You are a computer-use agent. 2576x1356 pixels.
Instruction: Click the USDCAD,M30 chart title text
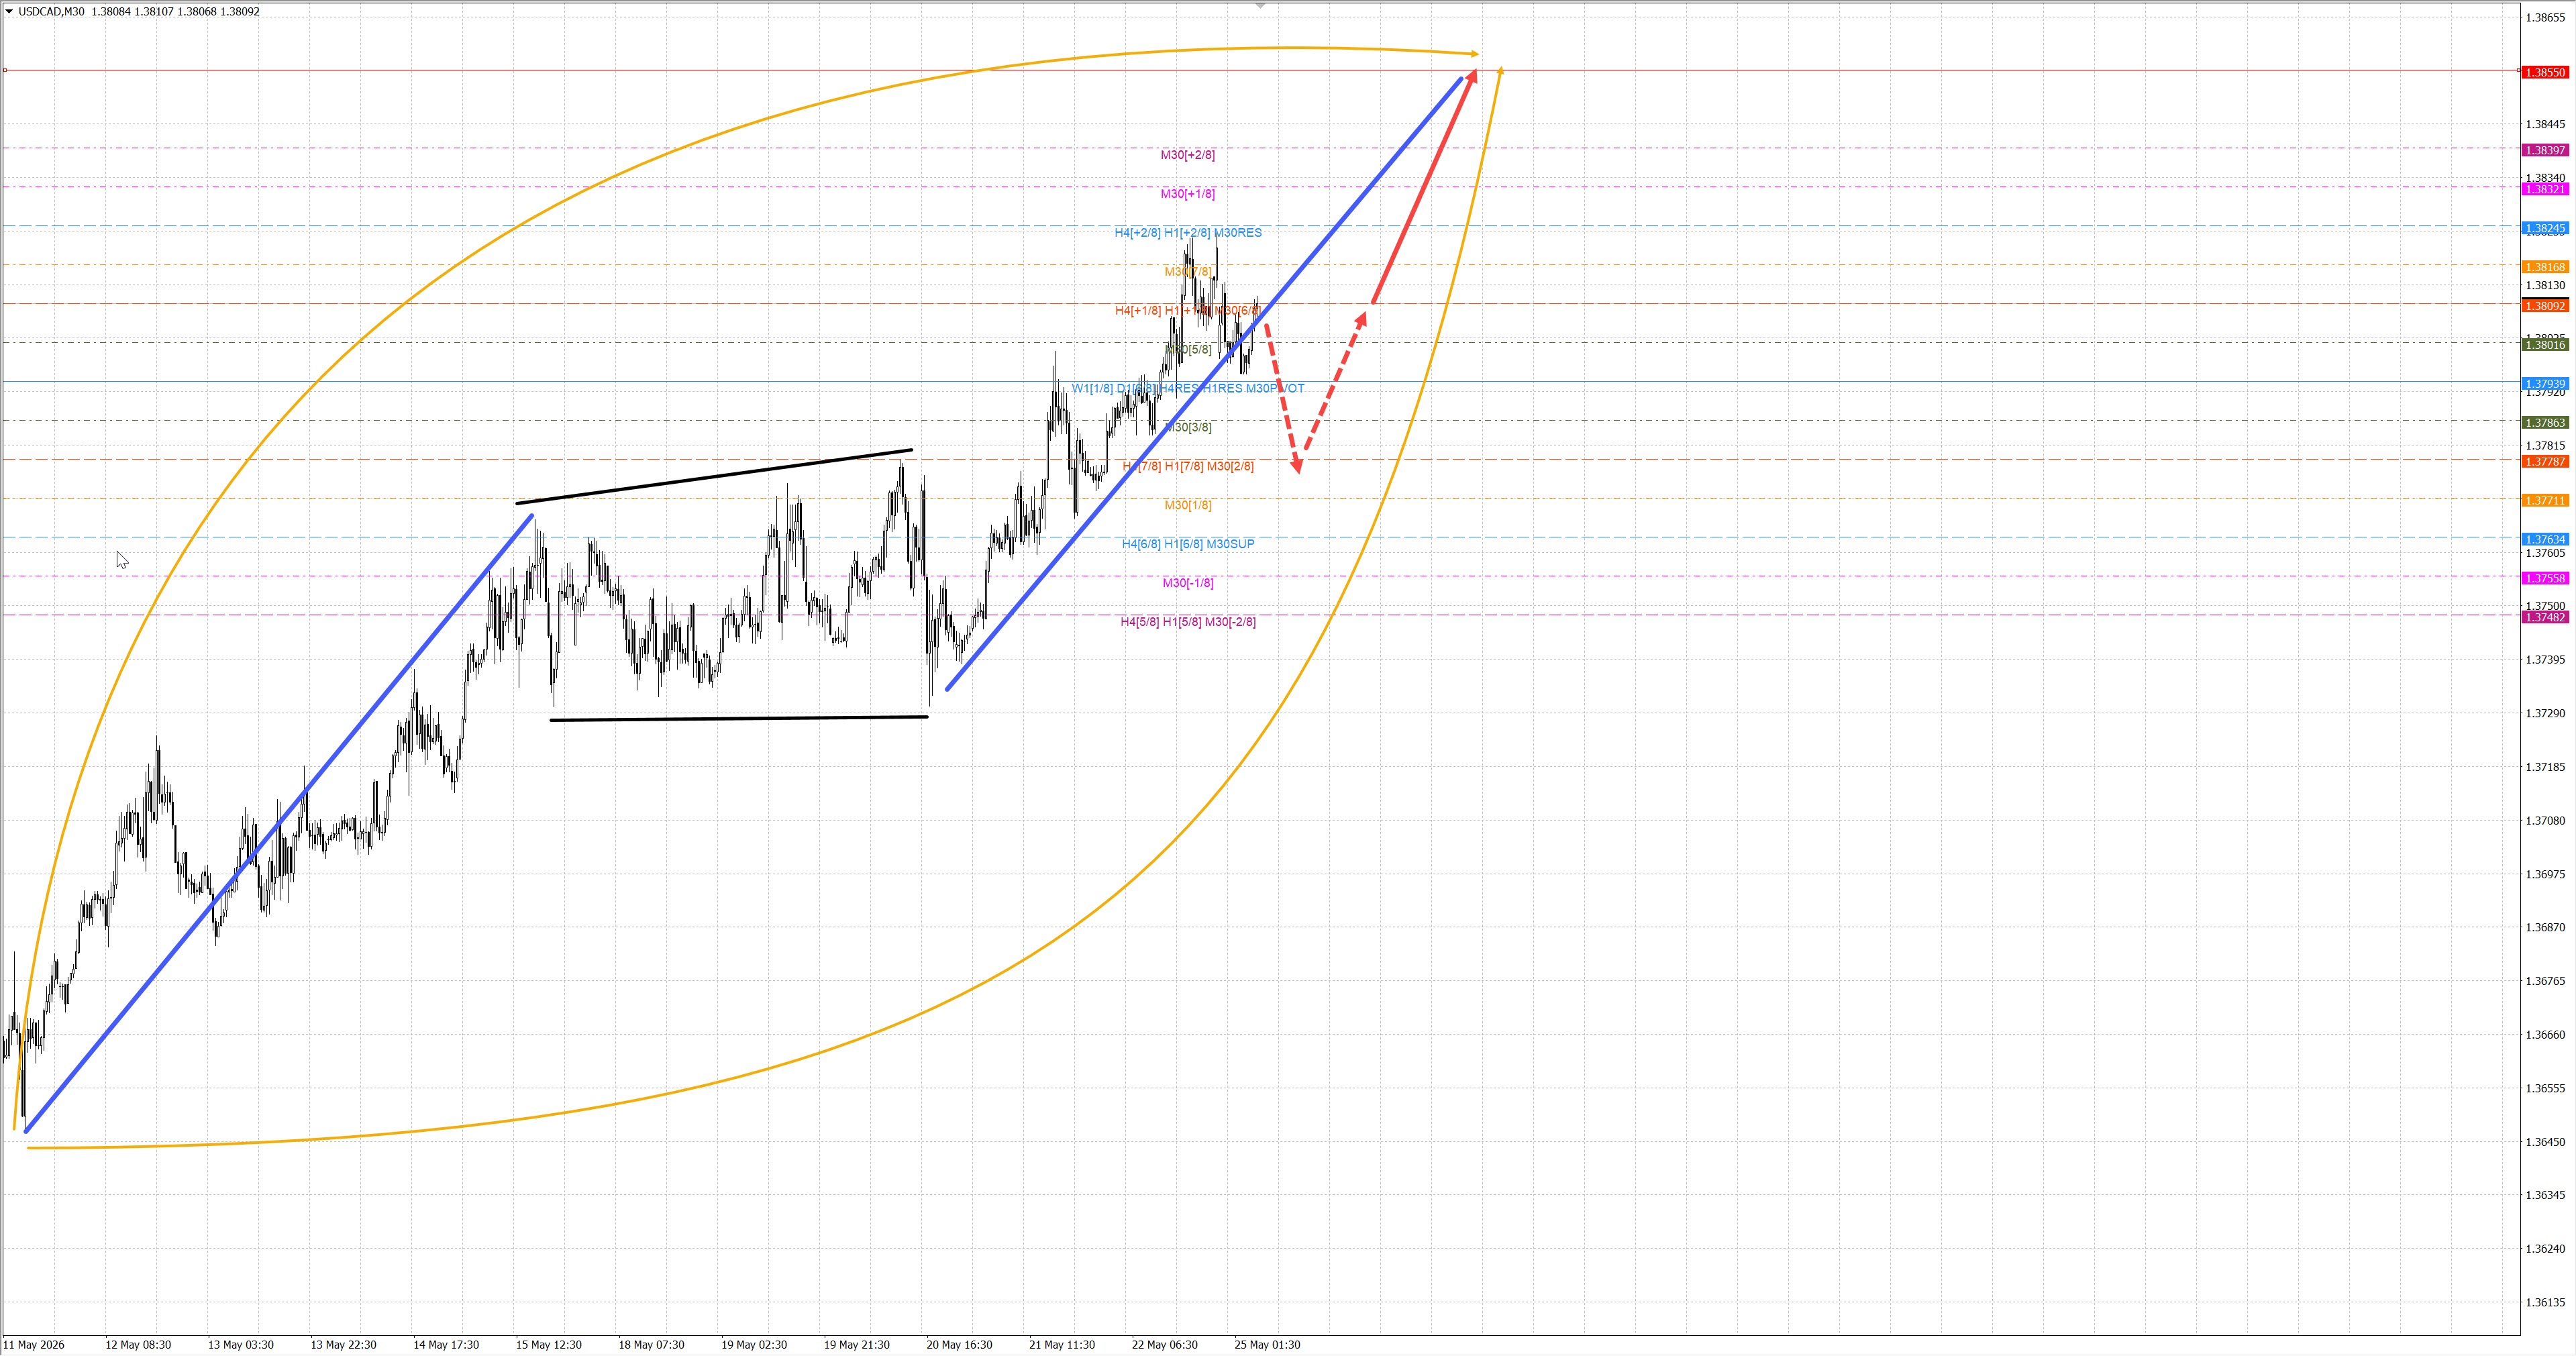pyautogui.click(x=51, y=12)
